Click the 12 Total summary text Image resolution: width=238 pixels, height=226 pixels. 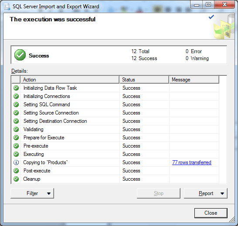click(140, 51)
